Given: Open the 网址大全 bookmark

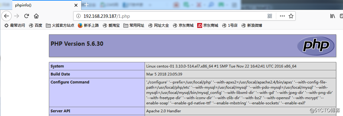Looking at the screenshot, I should pyautogui.click(x=158, y=25).
